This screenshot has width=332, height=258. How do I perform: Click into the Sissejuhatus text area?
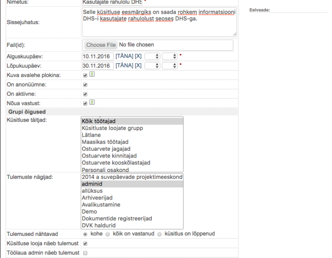click(x=159, y=22)
